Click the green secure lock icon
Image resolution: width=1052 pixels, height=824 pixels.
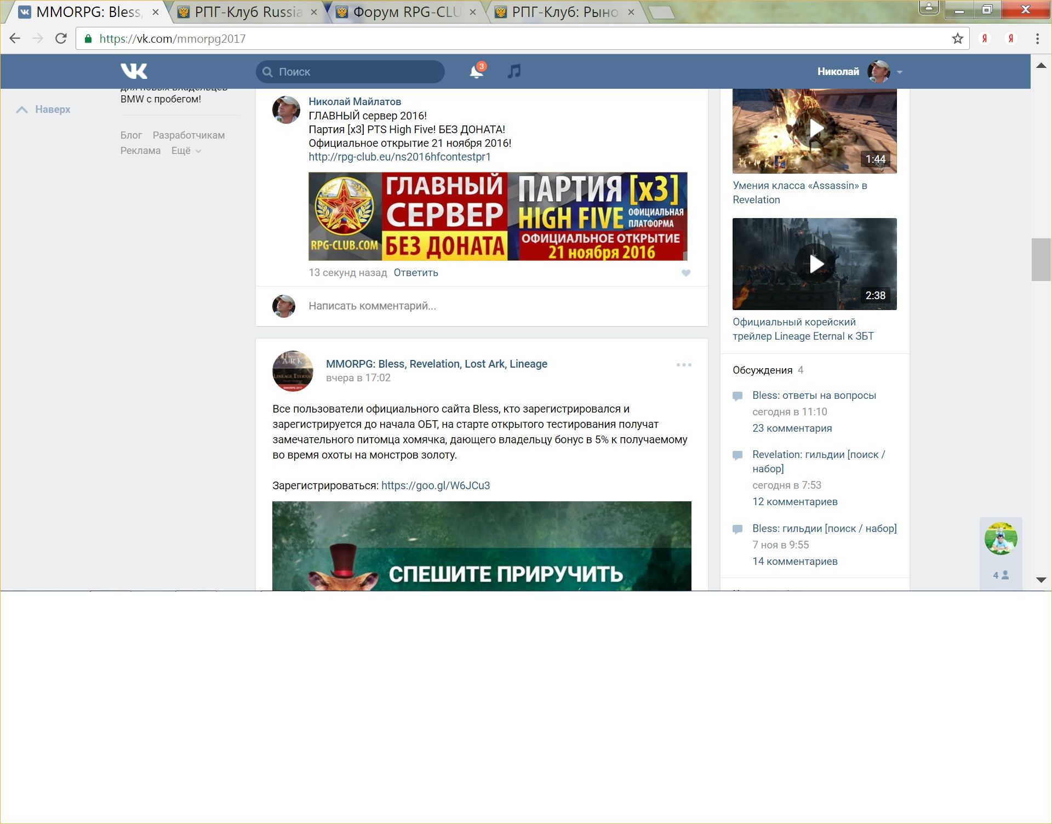point(88,38)
